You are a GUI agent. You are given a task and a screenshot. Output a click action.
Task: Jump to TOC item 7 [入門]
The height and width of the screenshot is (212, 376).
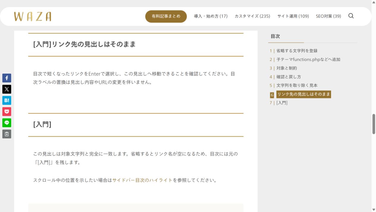[282, 103]
